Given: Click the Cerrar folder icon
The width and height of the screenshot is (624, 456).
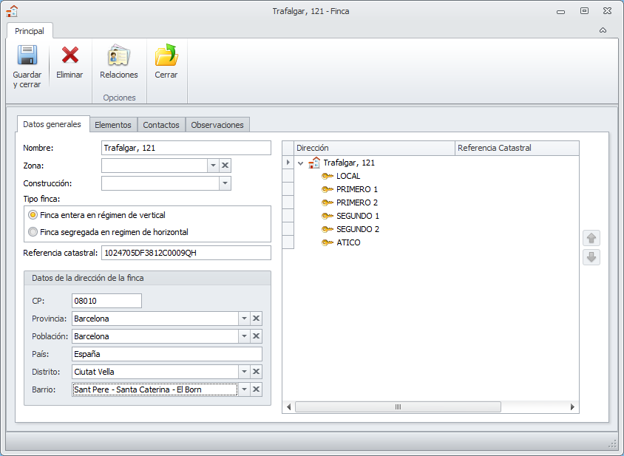Looking at the screenshot, I should (x=166, y=56).
